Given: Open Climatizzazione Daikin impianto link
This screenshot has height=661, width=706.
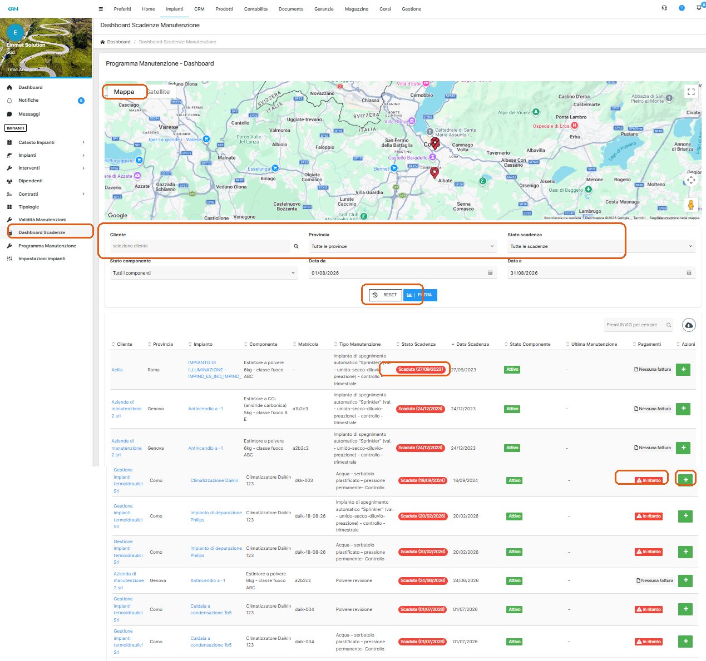Looking at the screenshot, I should pyautogui.click(x=214, y=480).
